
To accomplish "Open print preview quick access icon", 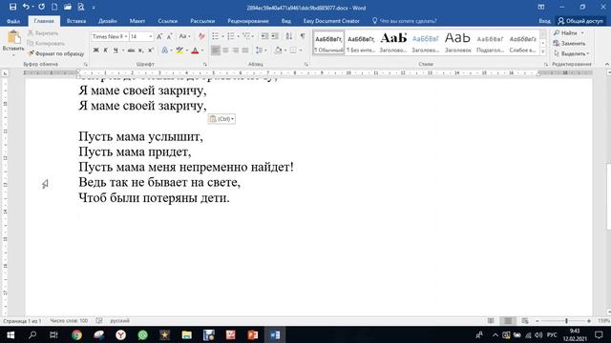I will [80, 7].
